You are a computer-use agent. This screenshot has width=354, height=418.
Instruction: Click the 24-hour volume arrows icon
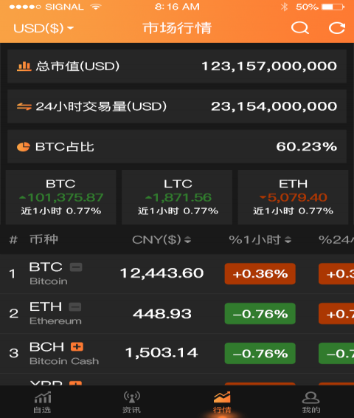tap(24, 106)
